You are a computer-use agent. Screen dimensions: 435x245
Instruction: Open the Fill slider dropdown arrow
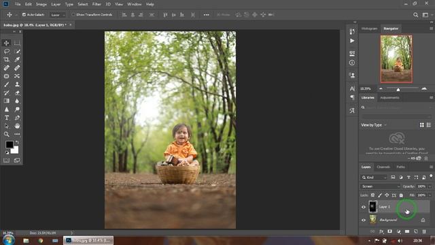click(430, 195)
